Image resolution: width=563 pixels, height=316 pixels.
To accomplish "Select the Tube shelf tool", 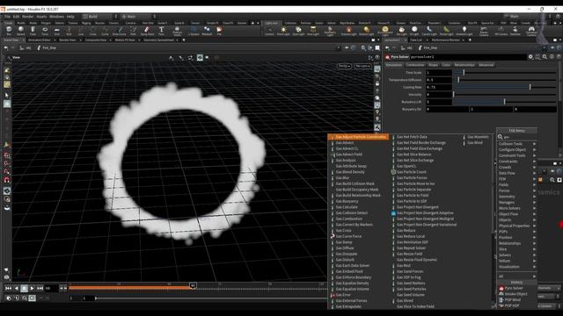I will 33,31.
